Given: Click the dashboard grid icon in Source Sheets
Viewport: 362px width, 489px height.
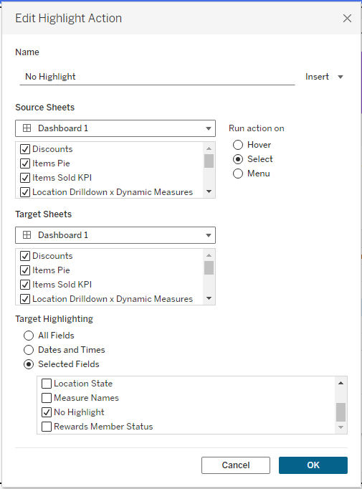Looking at the screenshot, I should (x=27, y=128).
